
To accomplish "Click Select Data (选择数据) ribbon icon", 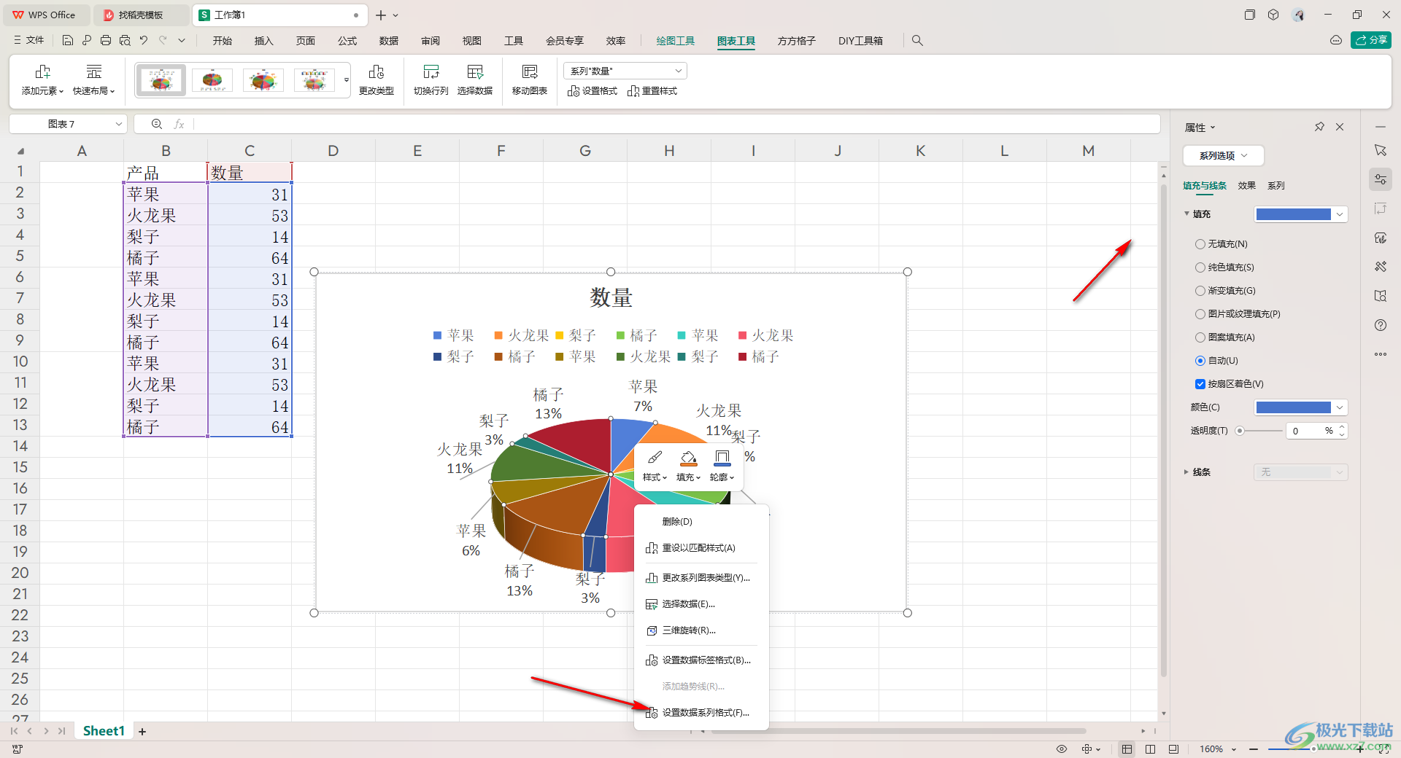I will [x=475, y=71].
